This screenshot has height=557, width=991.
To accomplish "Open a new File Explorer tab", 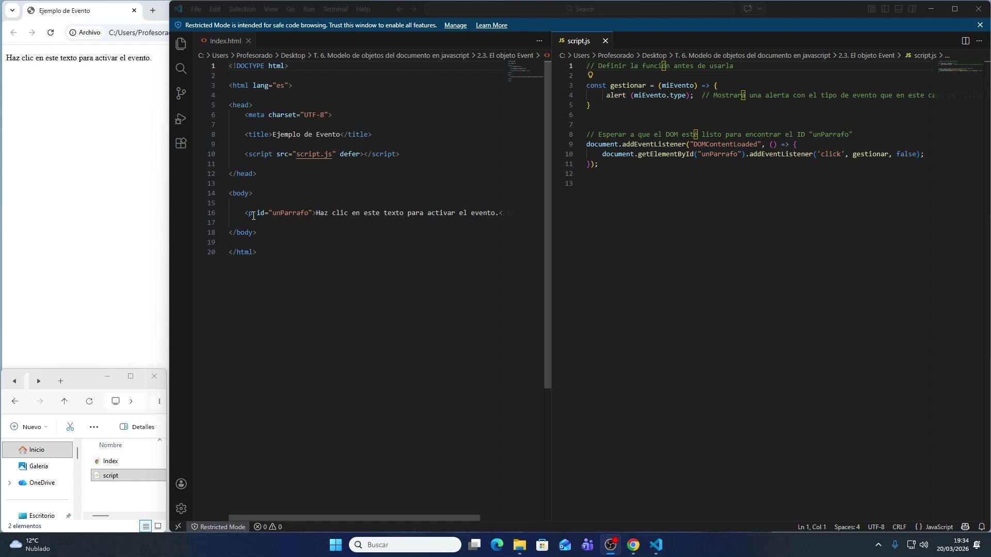I will point(60,381).
